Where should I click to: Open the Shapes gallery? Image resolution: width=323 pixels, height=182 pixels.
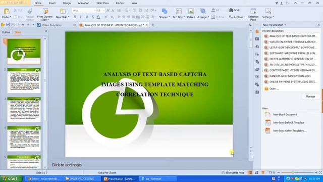[164, 14]
